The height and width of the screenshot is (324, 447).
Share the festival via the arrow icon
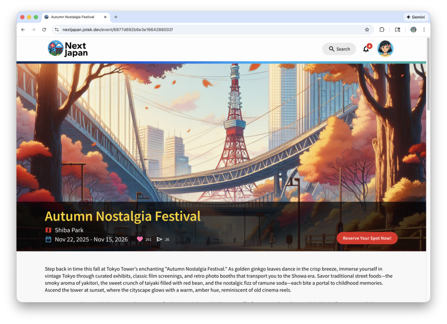tap(158, 239)
